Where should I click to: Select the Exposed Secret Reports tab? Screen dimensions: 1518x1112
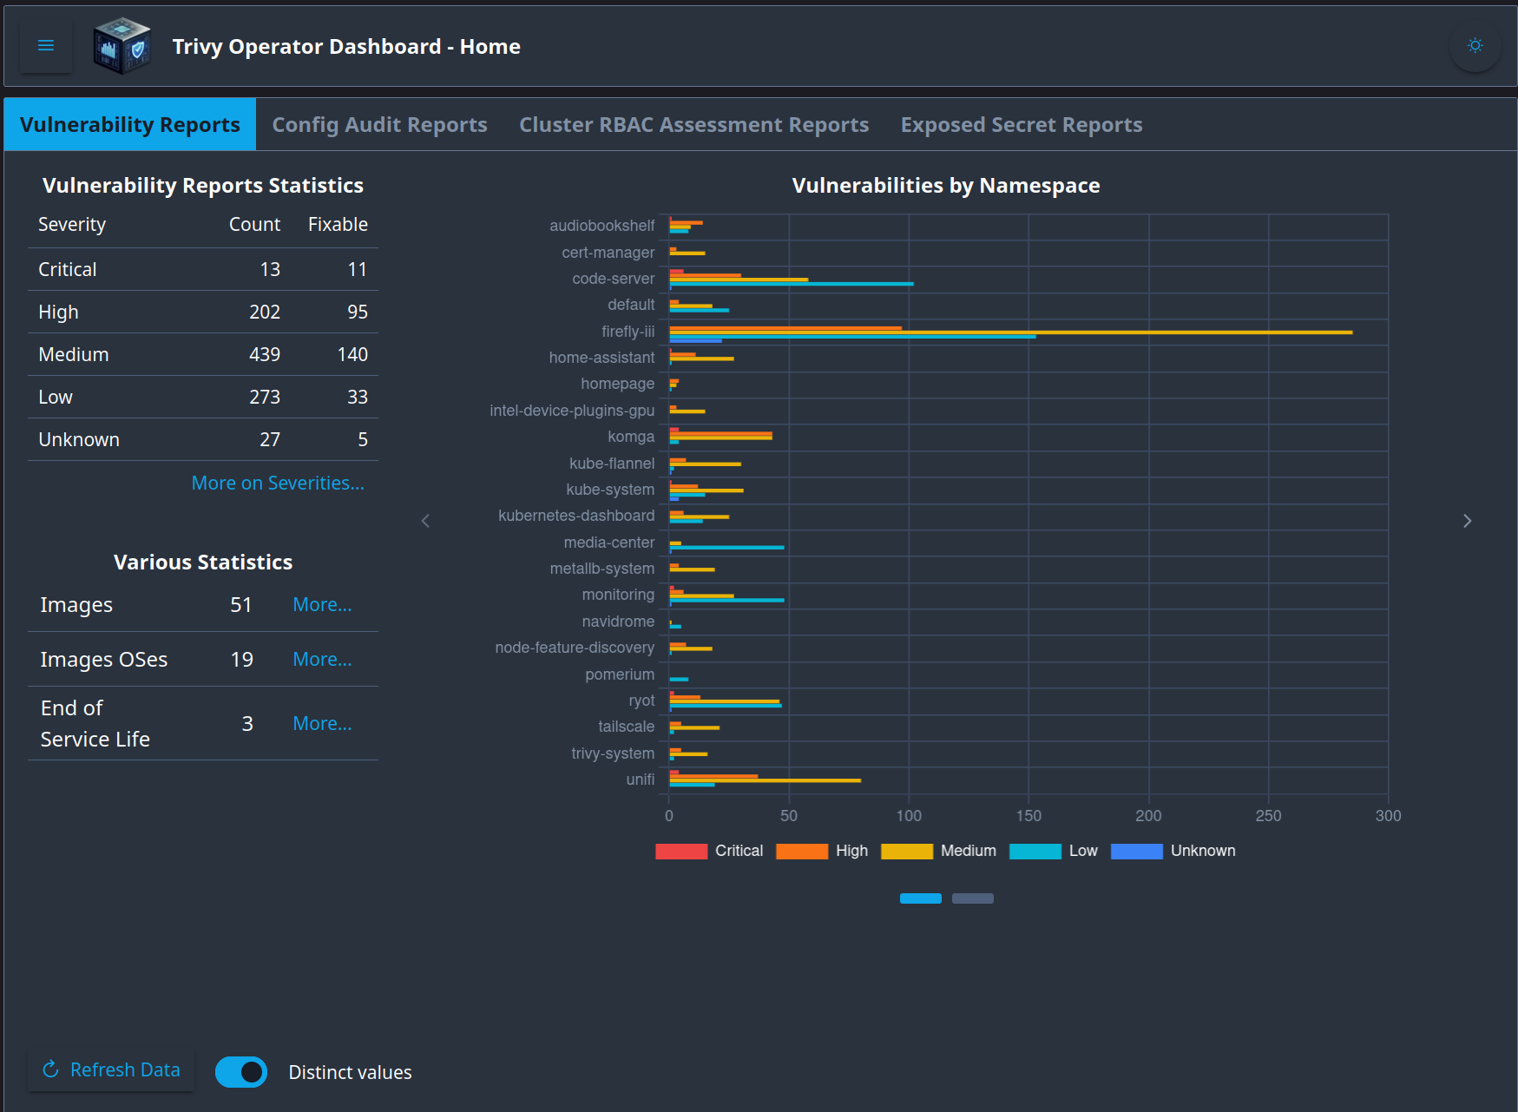pos(1021,125)
